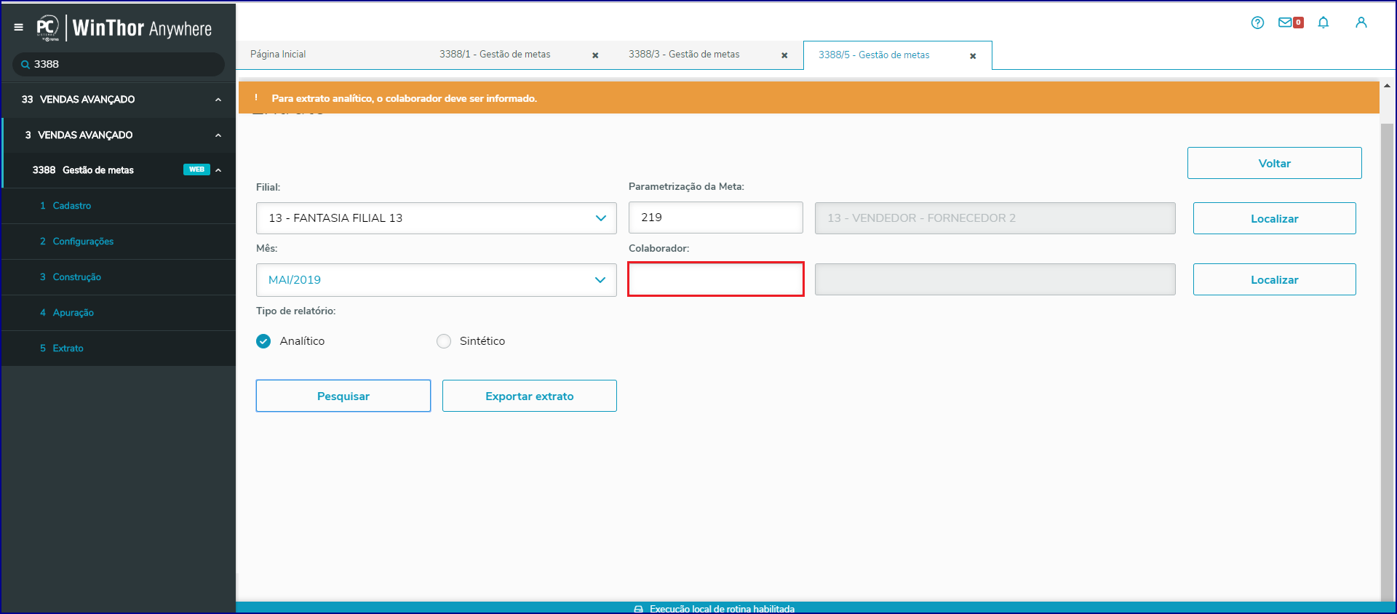Click the Execução local de rotina habilitada text
The width and height of the screenshot is (1397, 614).
[722, 609]
